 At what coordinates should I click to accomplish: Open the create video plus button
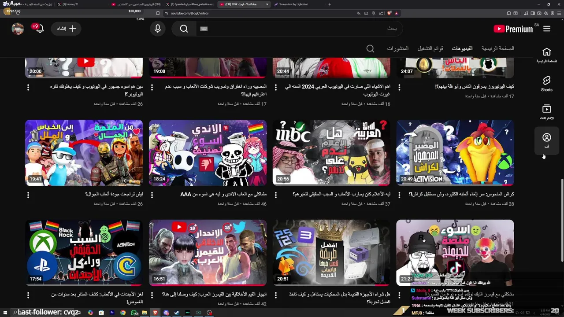(x=66, y=29)
